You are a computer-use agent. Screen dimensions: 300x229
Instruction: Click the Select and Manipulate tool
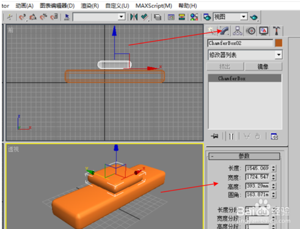coord(10,17)
